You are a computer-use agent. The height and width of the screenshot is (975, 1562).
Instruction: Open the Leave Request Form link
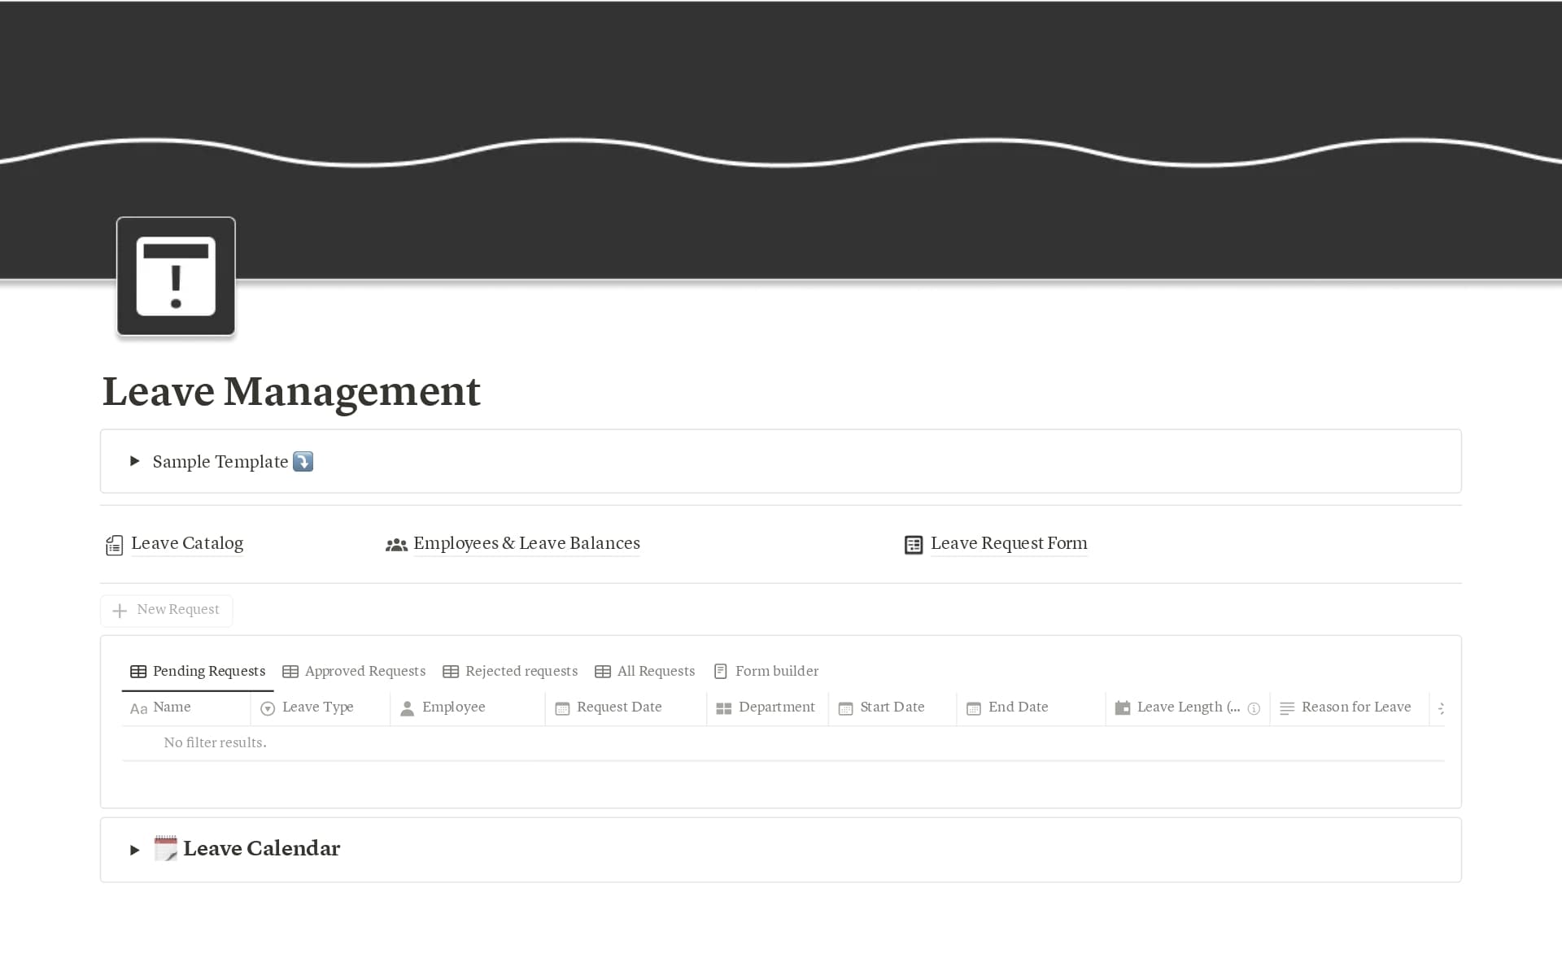(x=1009, y=544)
